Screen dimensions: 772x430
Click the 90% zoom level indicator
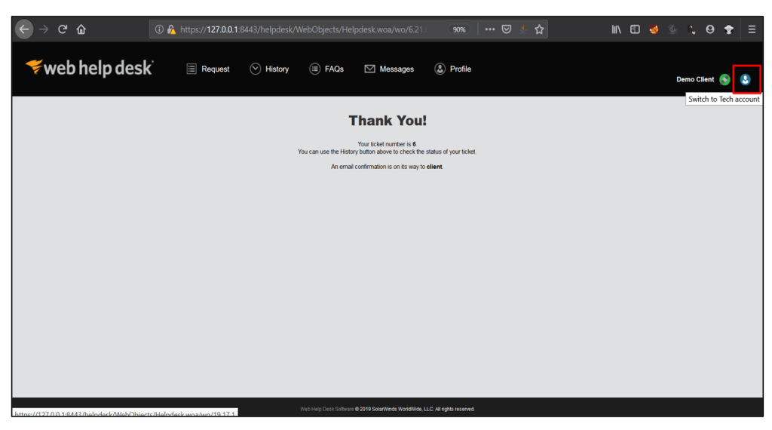(x=459, y=29)
